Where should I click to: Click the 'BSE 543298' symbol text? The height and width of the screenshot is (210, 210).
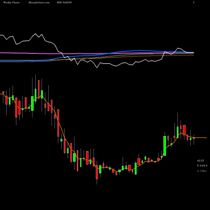(x=64, y=3)
